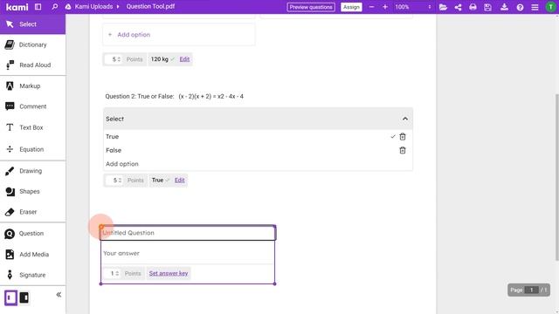Screen dimensions: 559x314
Task: Click Question Tool.pdf file name
Action: (150, 6)
